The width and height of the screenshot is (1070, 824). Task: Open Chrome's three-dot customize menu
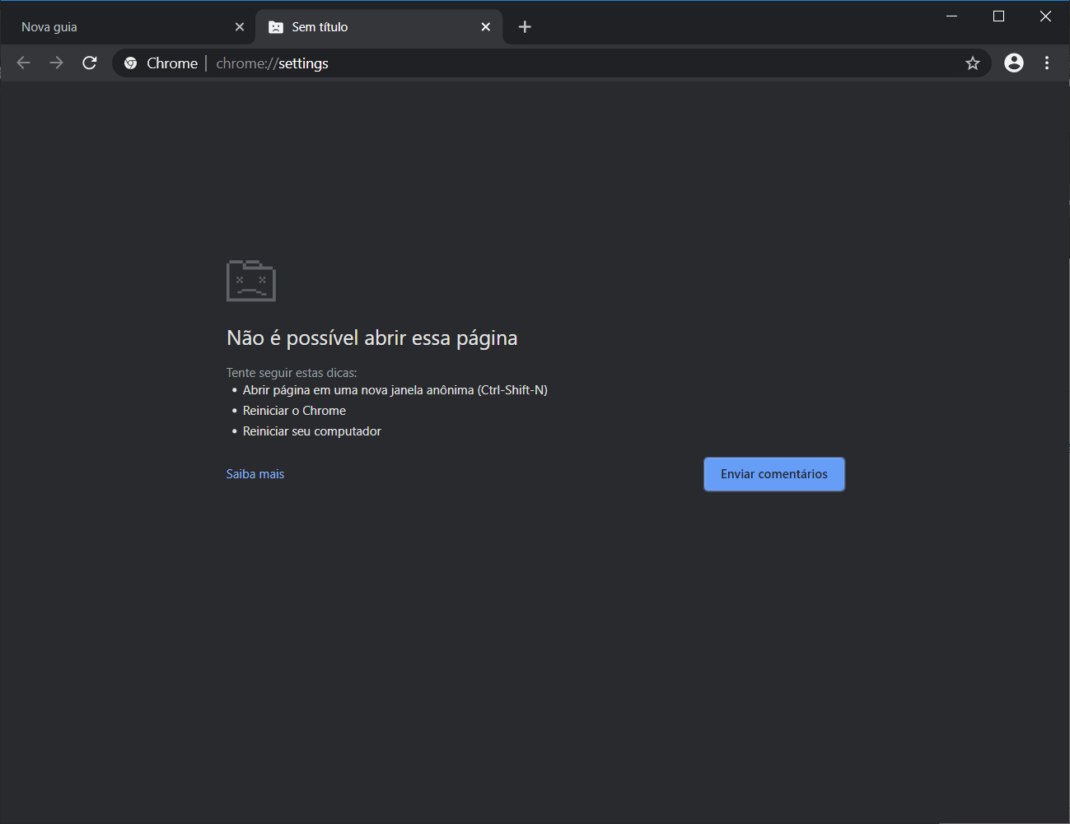tap(1047, 63)
